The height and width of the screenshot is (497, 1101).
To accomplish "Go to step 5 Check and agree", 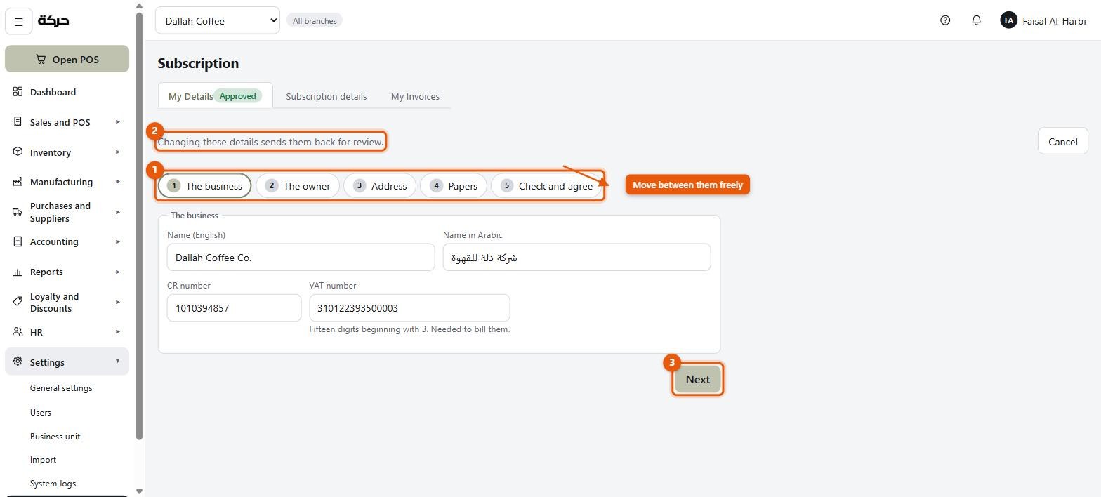I will click(x=546, y=185).
